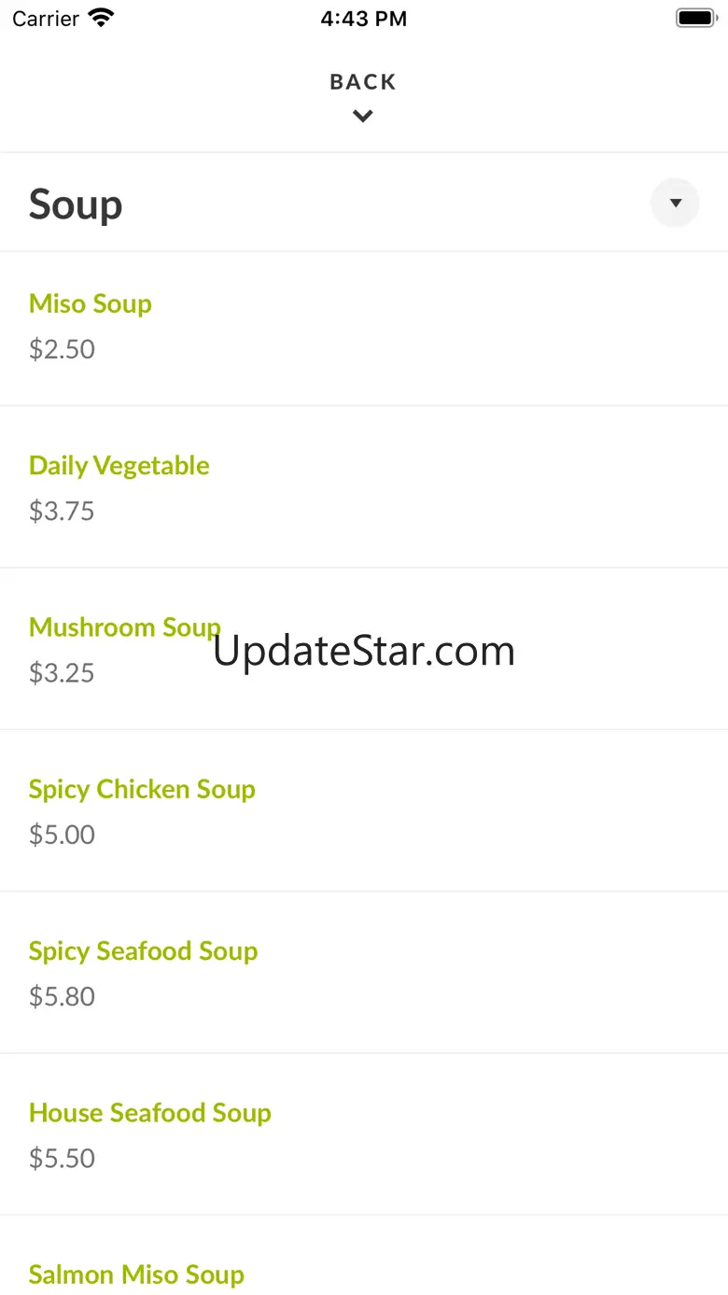Tap the $2.50 price under Miso Soup
This screenshot has width=728, height=1295.
click(62, 349)
